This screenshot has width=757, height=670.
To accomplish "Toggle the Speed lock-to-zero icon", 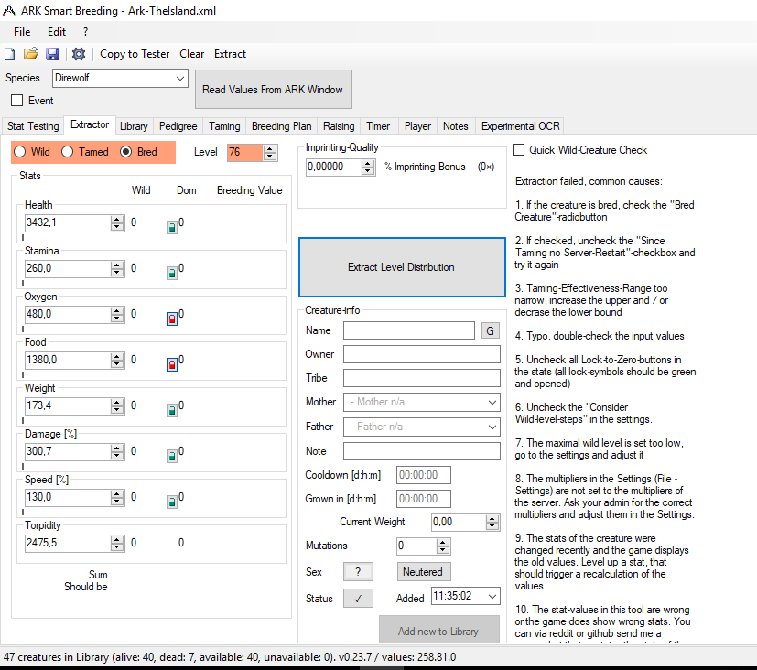I will pyautogui.click(x=171, y=502).
